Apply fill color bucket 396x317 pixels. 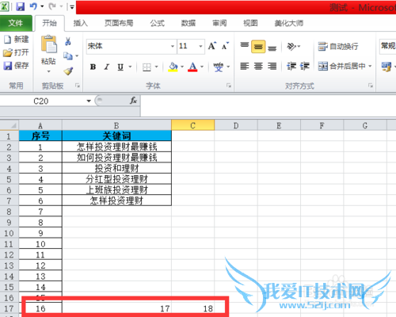tap(173, 67)
